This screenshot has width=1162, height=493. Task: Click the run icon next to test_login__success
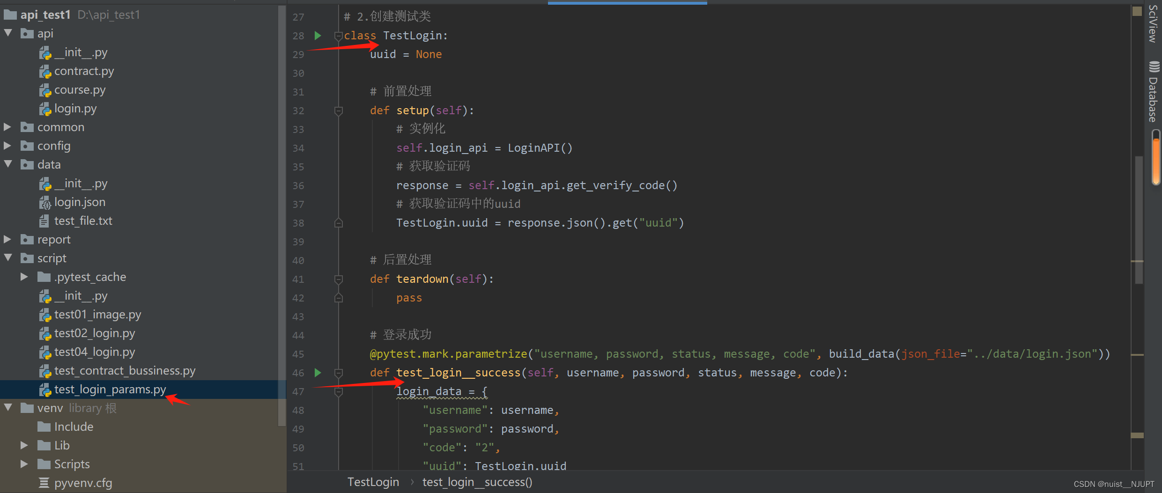[318, 373]
